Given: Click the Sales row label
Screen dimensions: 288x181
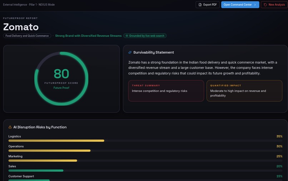Looking at the screenshot, I should [12, 166].
